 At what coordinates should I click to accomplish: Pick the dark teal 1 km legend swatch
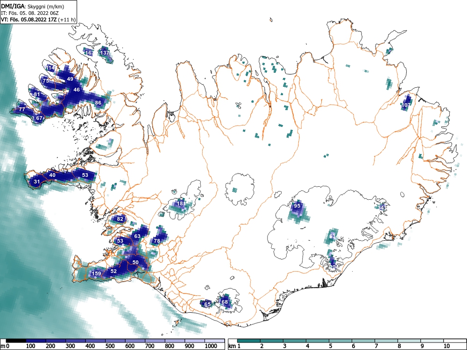[x=249, y=341]
